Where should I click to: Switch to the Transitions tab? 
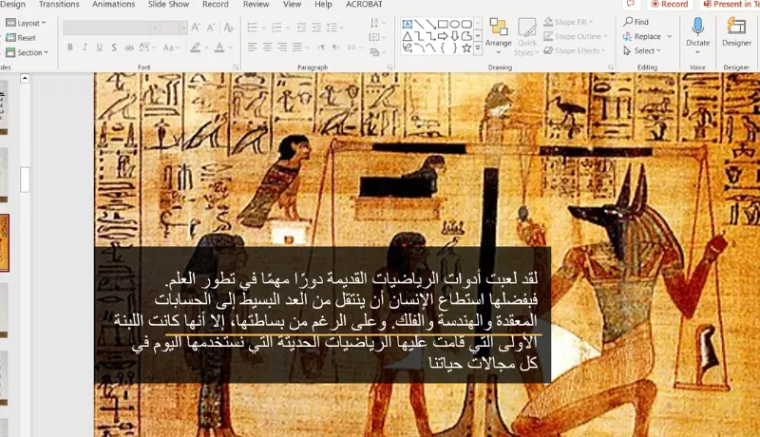(59, 5)
